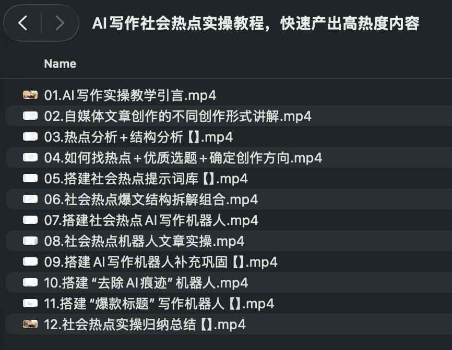The image size is (452, 350).
Task: Select the file name 12.社会热点实操归纳总结
Action: [145, 324]
